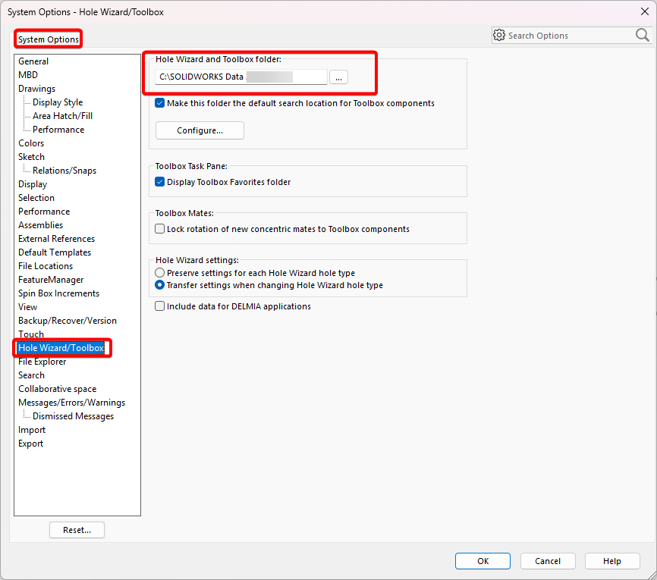Select Spin Box Increments in the tree

(x=58, y=293)
